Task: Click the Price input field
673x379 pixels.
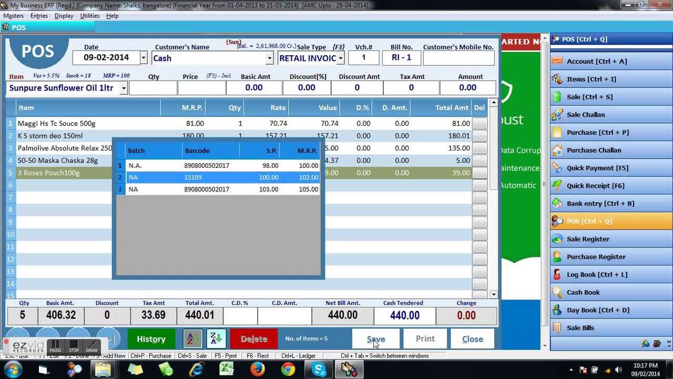Action: [202, 88]
